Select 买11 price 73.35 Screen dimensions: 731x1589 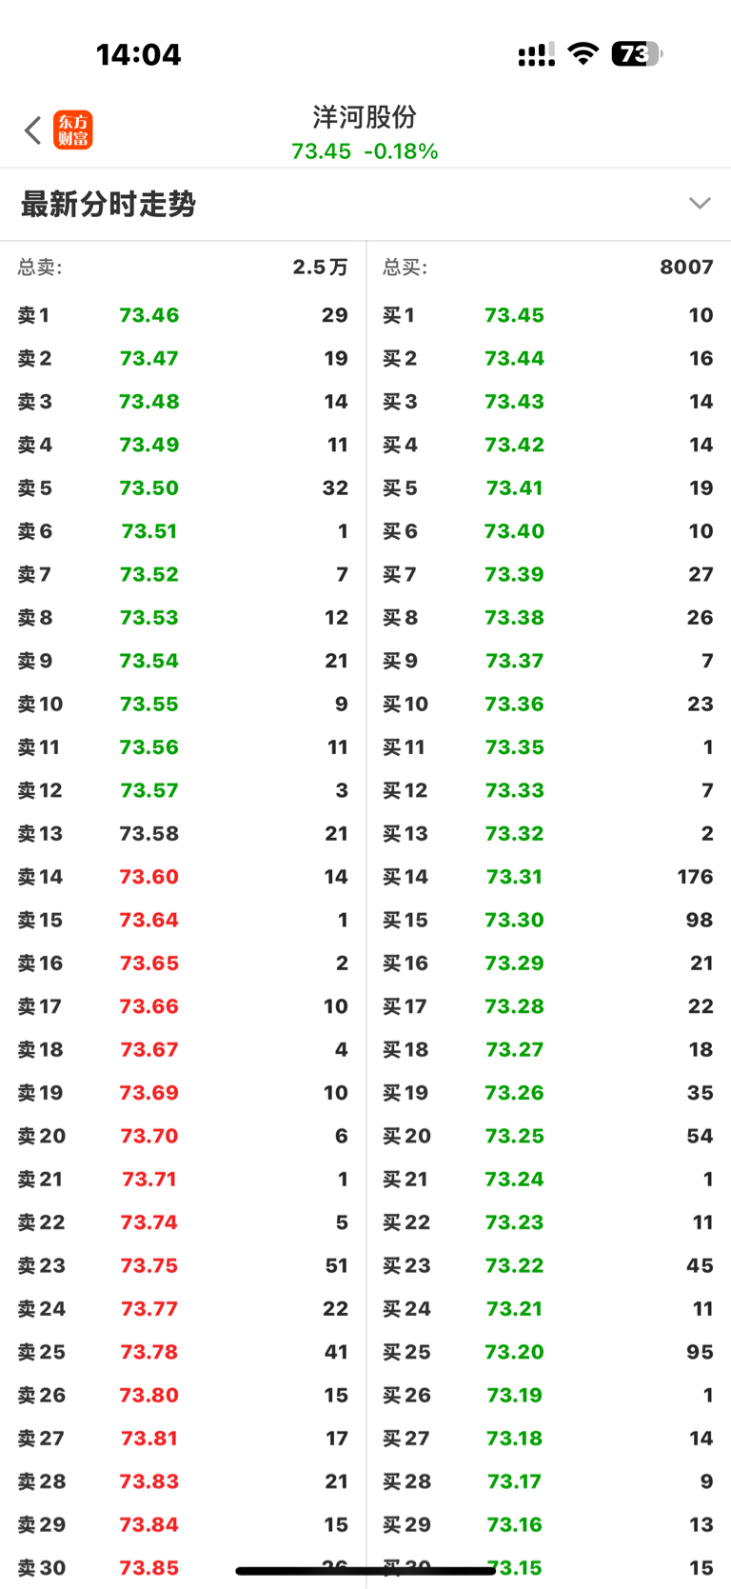coord(515,747)
